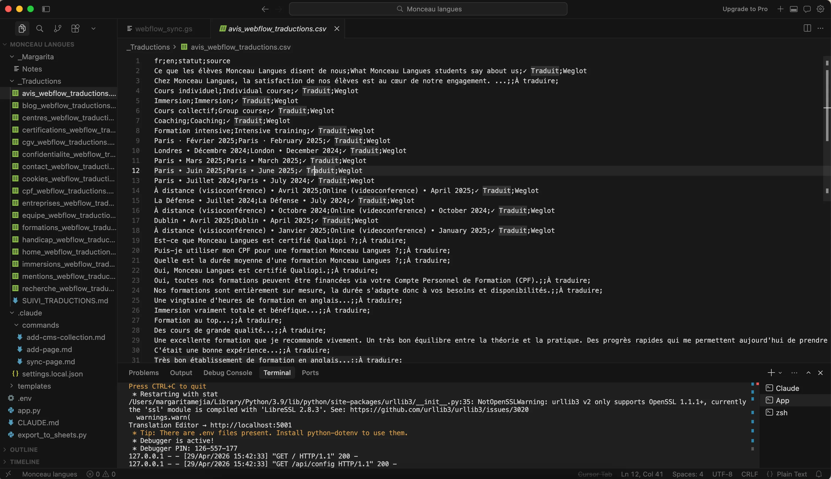Click the _Traductions breadcrumb
The width and height of the screenshot is (831, 479).
[148, 47]
